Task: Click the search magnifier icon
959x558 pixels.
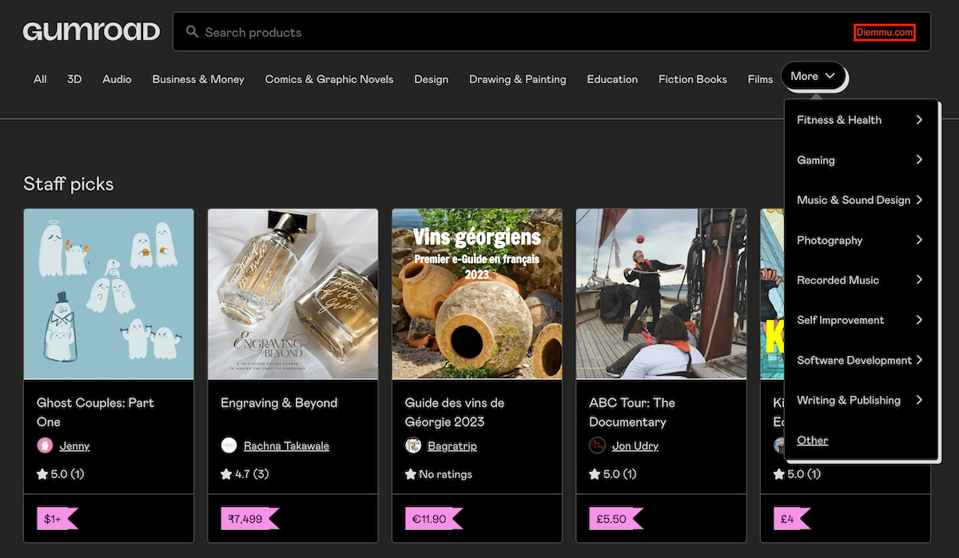Action: click(x=192, y=32)
